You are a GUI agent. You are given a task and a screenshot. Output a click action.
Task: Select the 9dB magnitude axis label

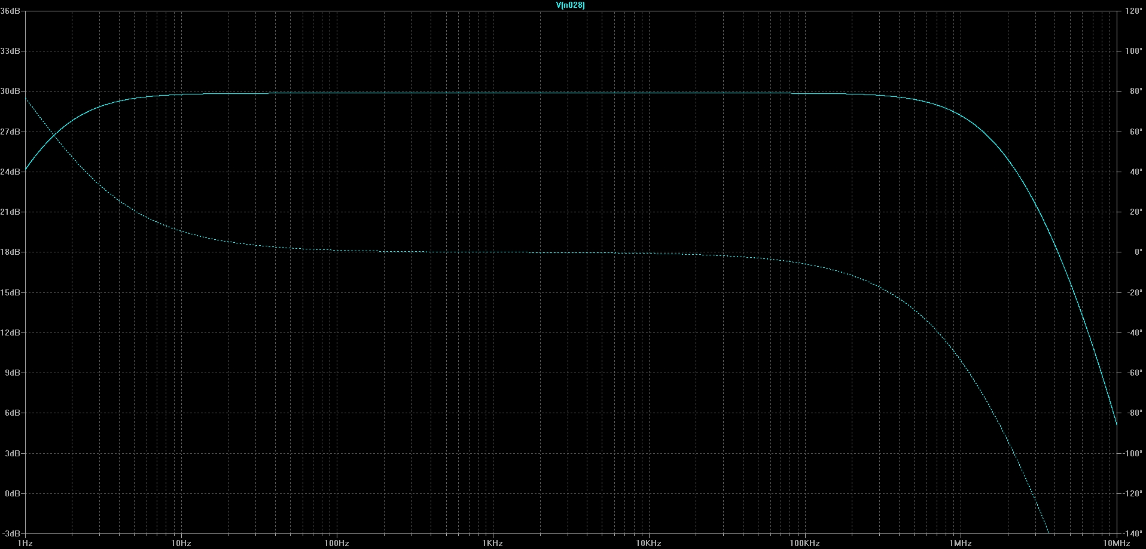(13, 373)
